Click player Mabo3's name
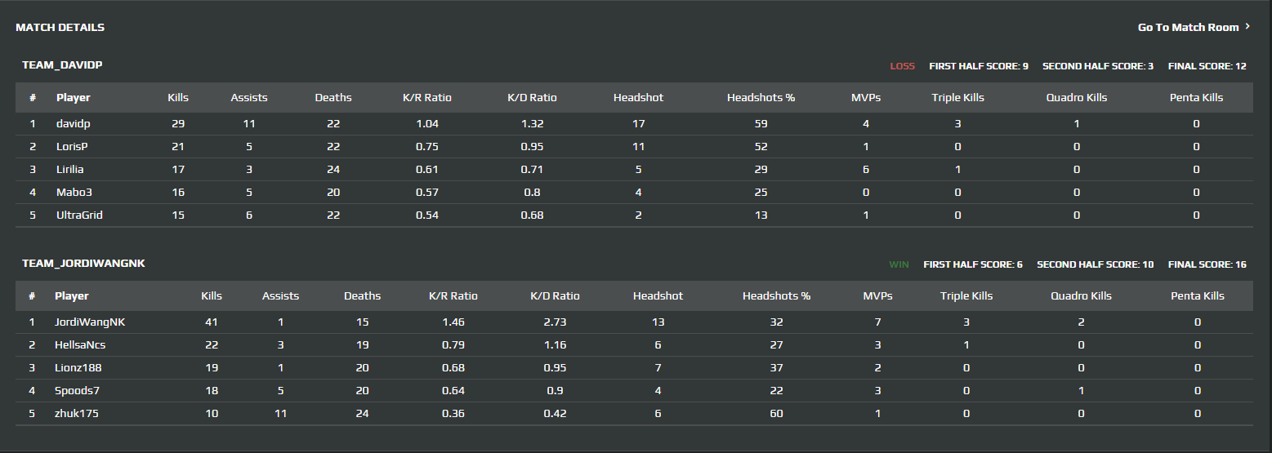 (74, 193)
